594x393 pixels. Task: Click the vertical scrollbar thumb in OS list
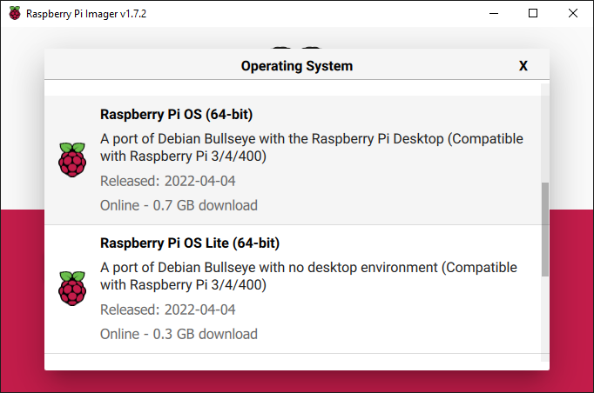click(544, 230)
